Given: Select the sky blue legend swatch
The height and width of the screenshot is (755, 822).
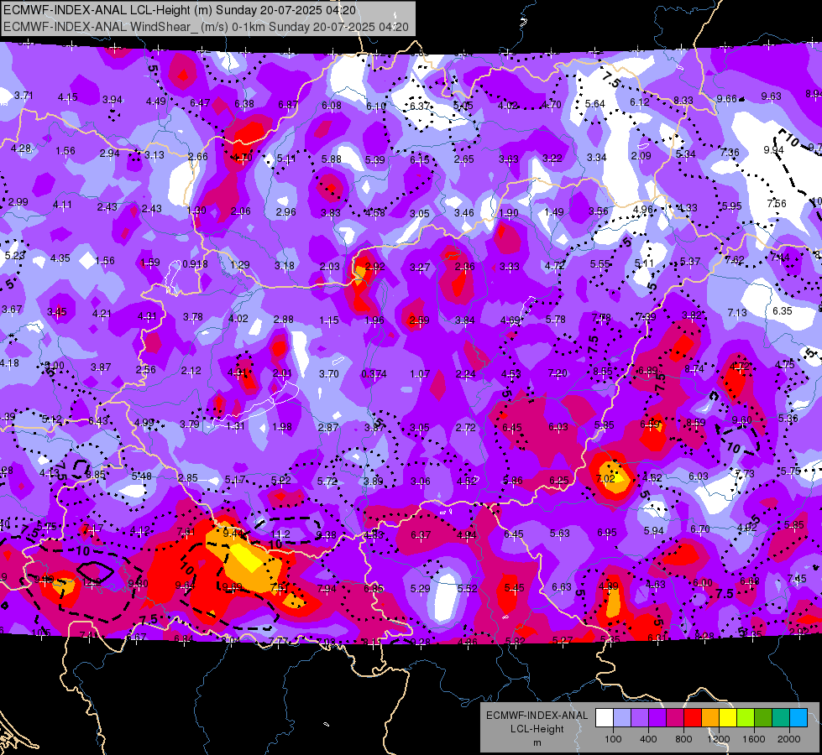Looking at the screenshot, I should click(x=798, y=718).
